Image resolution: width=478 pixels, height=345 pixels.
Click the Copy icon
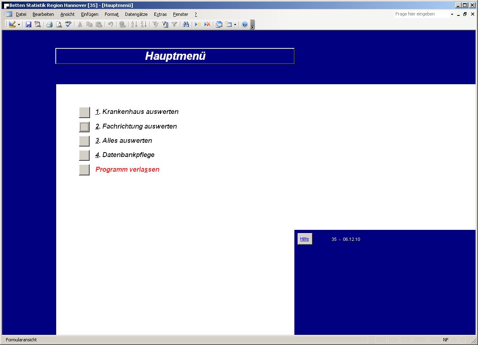89,25
